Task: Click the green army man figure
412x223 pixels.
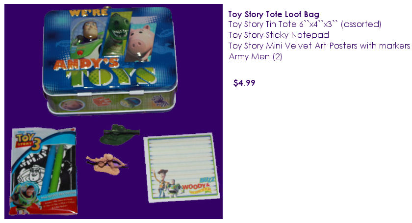Action: tap(119, 134)
